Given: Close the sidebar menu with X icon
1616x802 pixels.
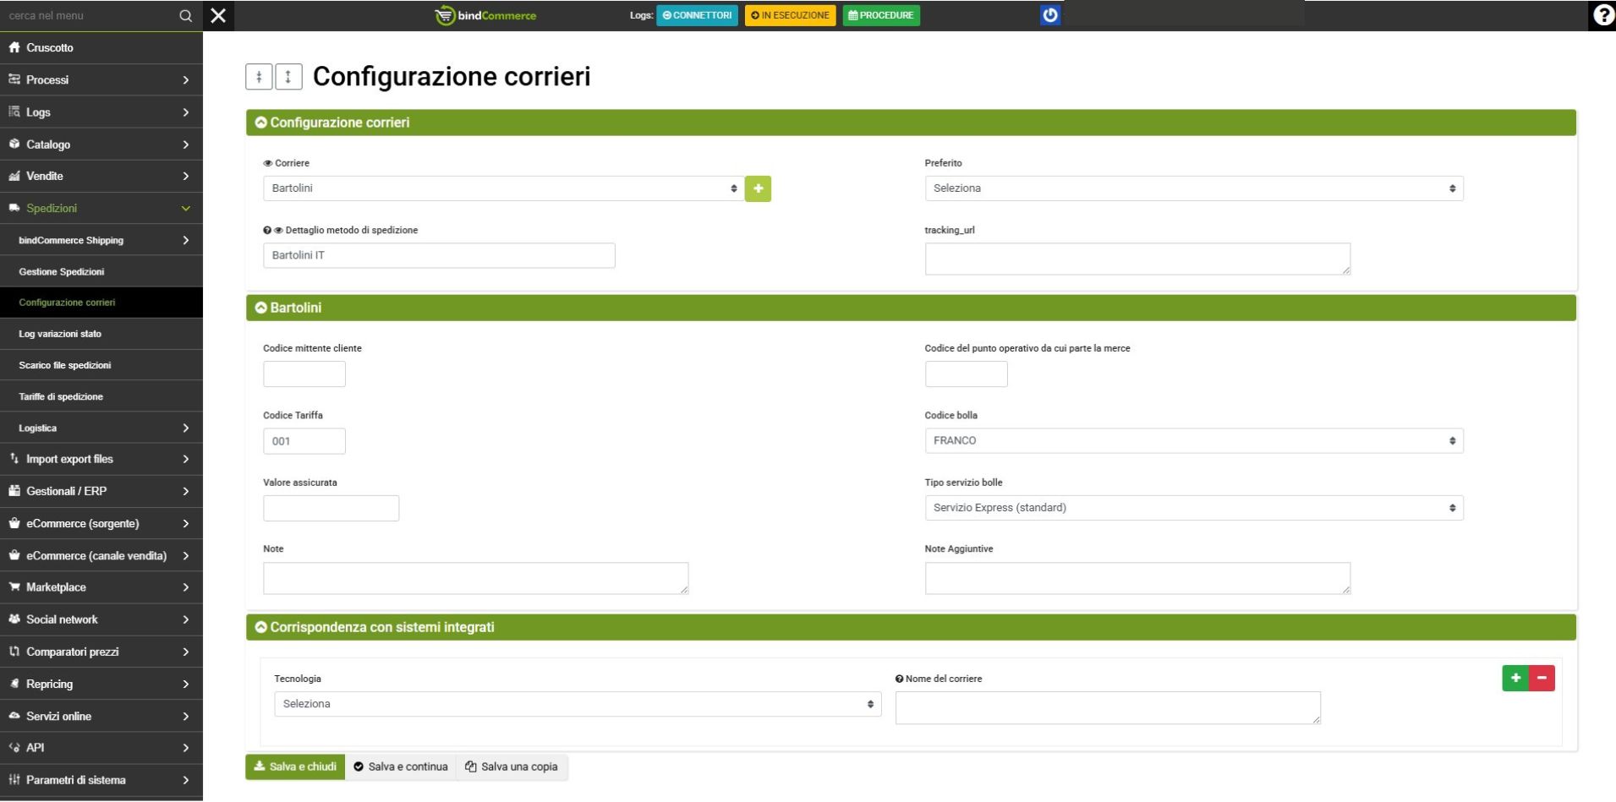Looking at the screenshot, I should pyautogui.click(x=218, y=15).
